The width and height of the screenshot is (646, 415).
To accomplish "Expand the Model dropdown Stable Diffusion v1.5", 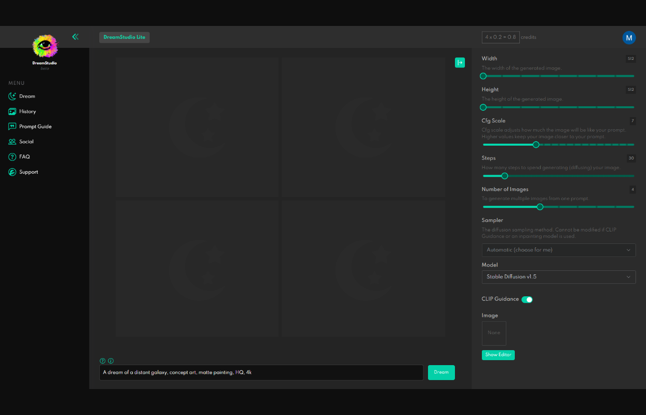I will pos(558,277).
